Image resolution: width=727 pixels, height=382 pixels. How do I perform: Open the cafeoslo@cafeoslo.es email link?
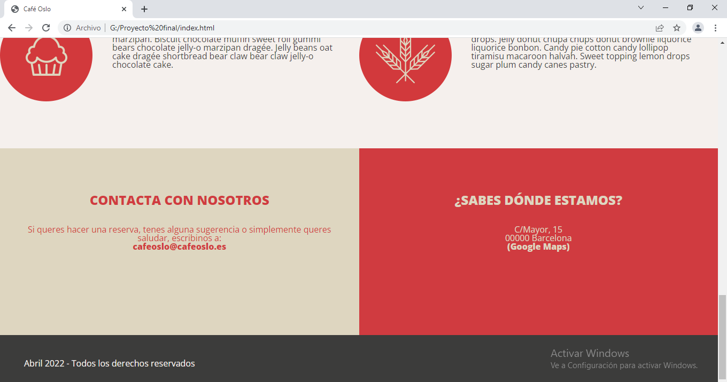click(x=180, y=247)
